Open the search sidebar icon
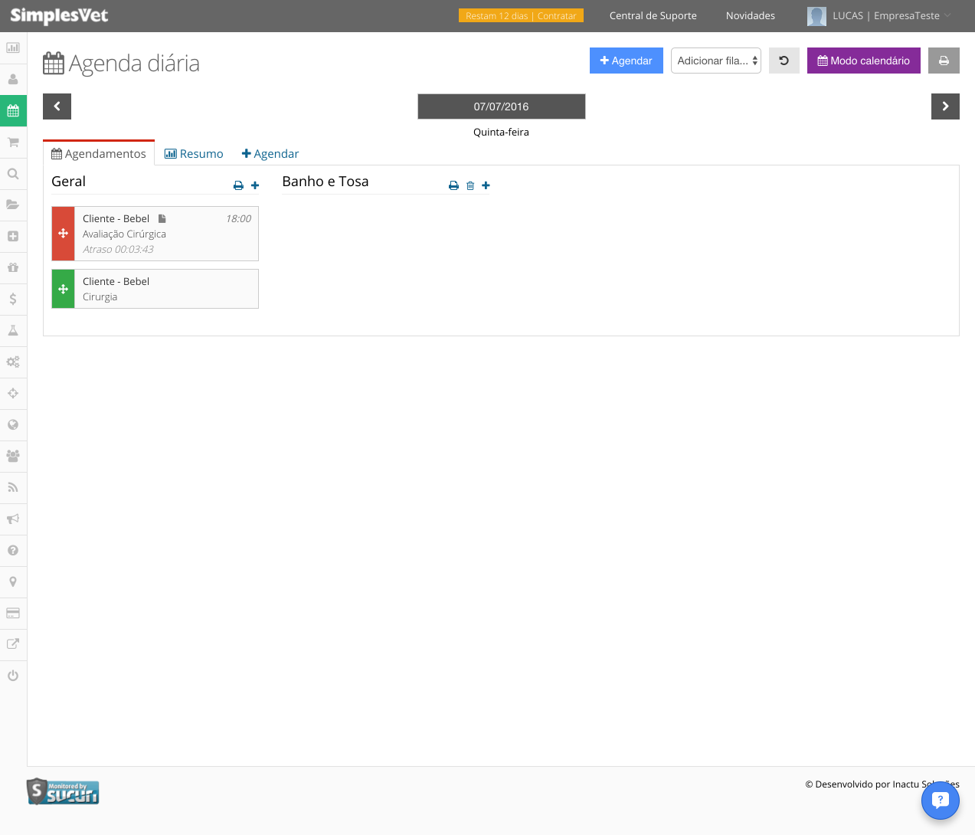Image resolution: width=975 pixels, height=835 pixels. click(x=13, y=173)
